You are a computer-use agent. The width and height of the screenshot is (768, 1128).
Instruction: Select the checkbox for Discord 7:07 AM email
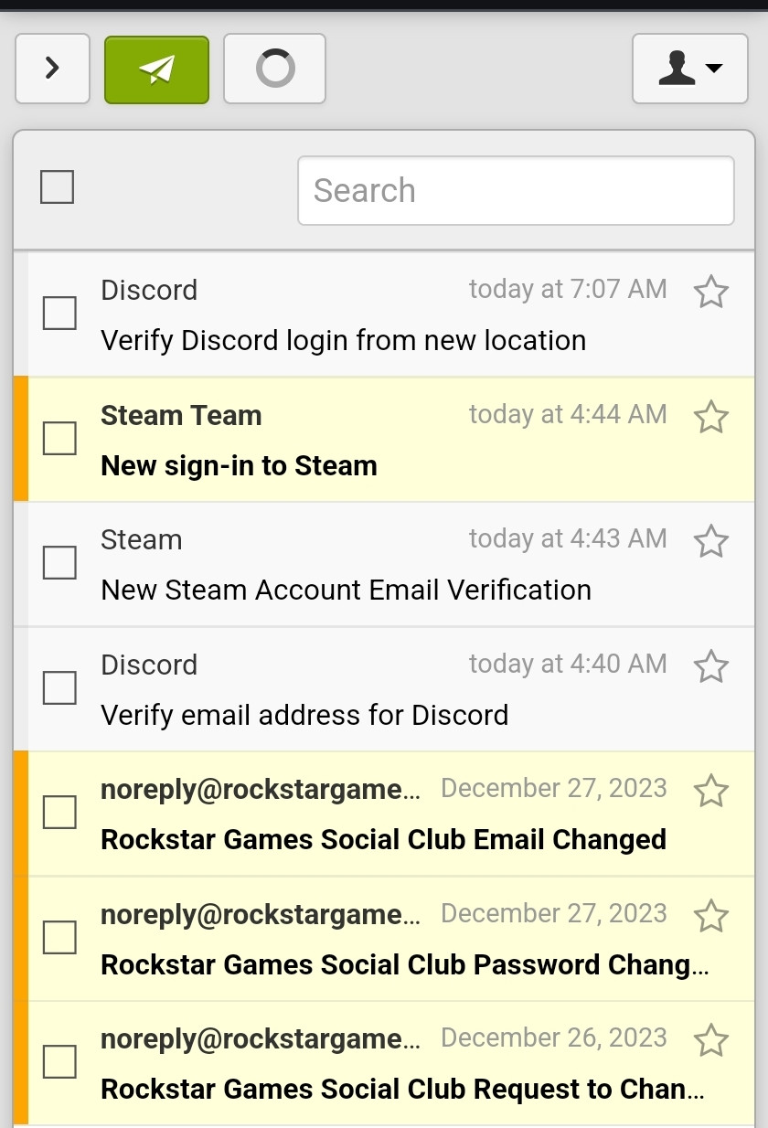pyautogui.click(x=60, y=314)
